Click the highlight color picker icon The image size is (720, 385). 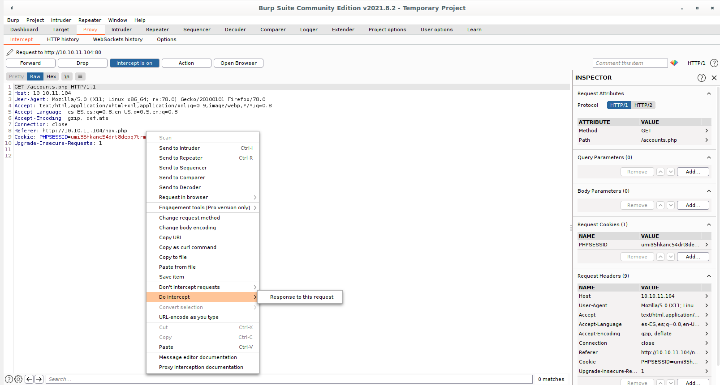(x=674, y=63)
